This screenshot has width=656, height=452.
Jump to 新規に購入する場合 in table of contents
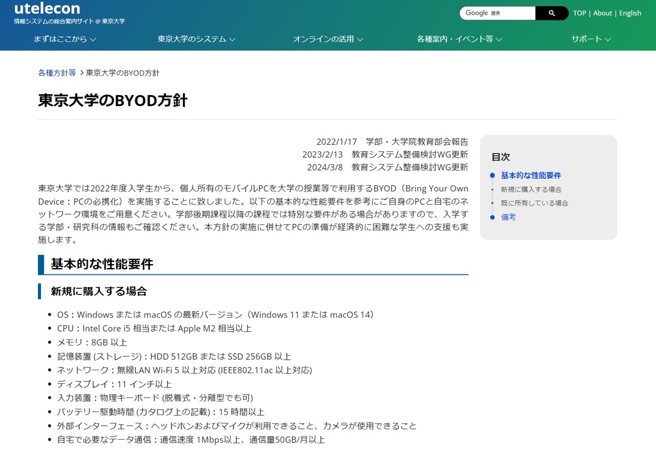point(531,189)
